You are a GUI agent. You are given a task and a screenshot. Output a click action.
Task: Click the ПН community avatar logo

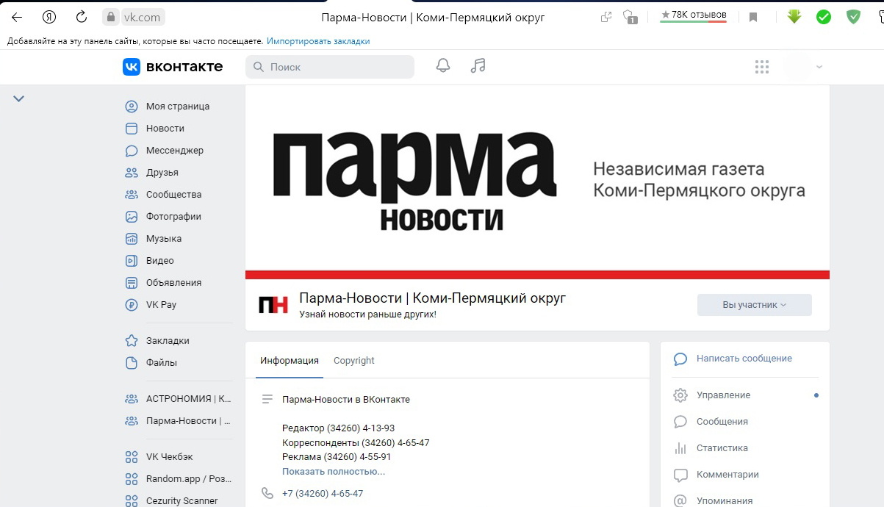(273, 305)
